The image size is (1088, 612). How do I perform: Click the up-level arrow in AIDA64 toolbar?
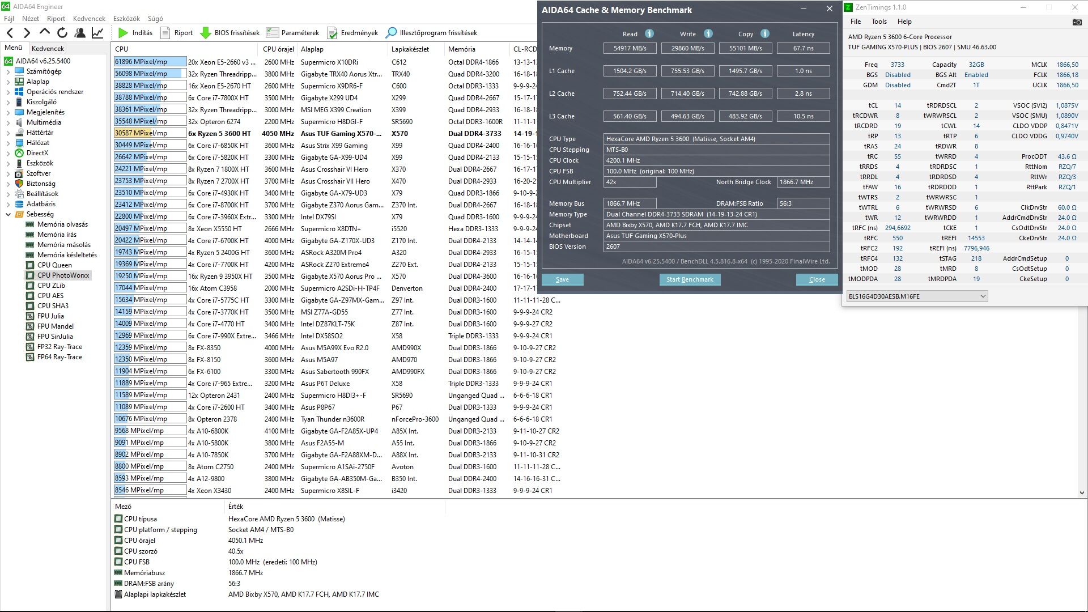click(45, 33)
